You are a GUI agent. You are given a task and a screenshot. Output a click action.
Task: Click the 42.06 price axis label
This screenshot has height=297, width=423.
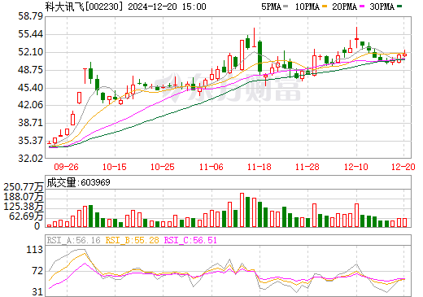(x=31, y=105)
